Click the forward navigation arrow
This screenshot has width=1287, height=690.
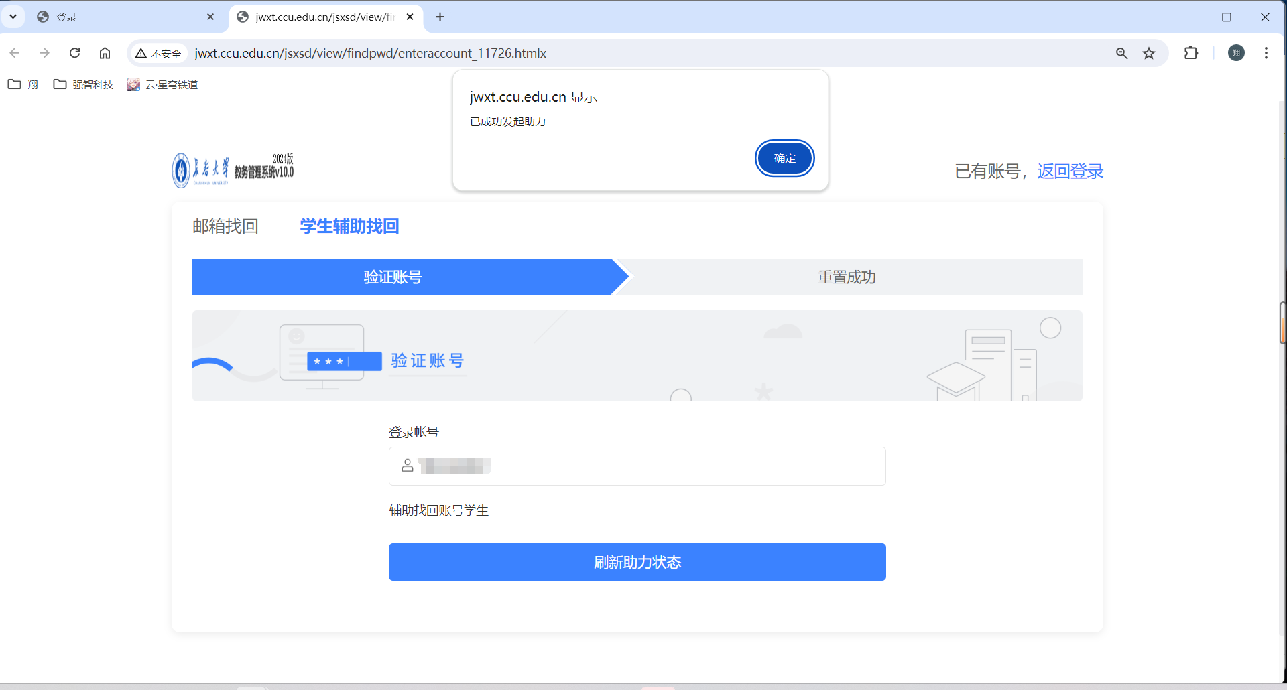[x=44, y=53]
